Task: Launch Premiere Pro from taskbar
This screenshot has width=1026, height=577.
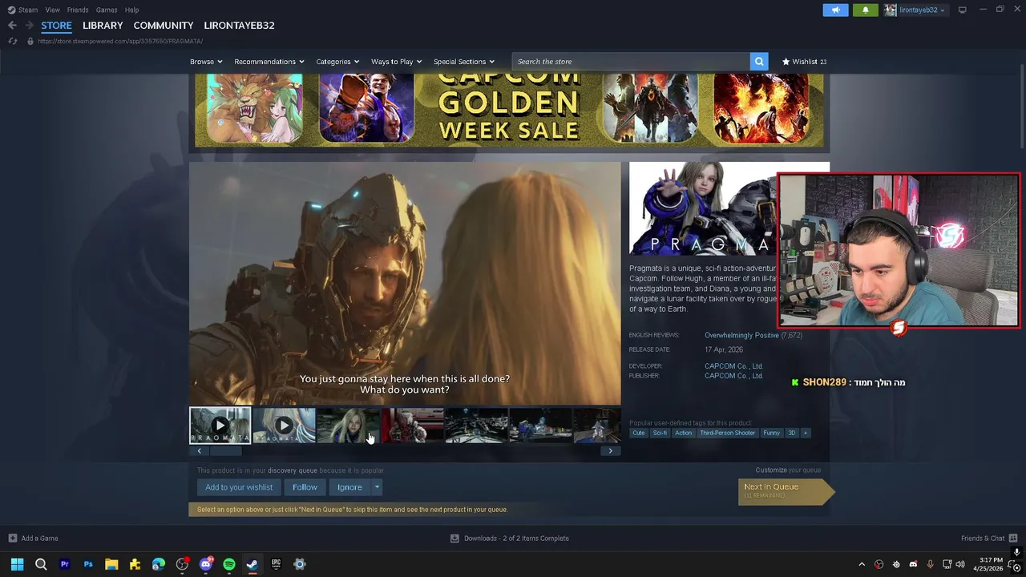Action: 65,564
